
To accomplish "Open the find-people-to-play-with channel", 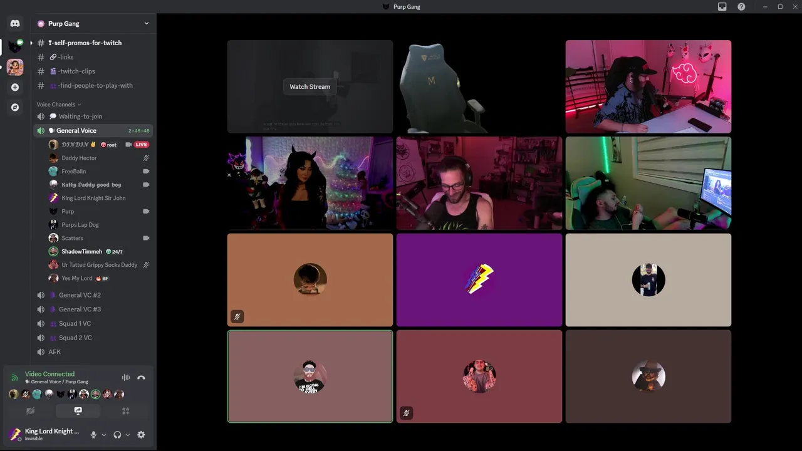I will coord(93,86).
